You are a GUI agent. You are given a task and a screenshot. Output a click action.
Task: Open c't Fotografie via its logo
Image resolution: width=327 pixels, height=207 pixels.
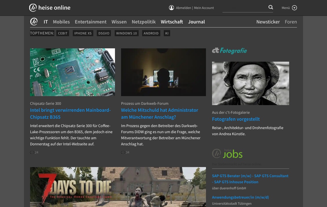[229, 51]
